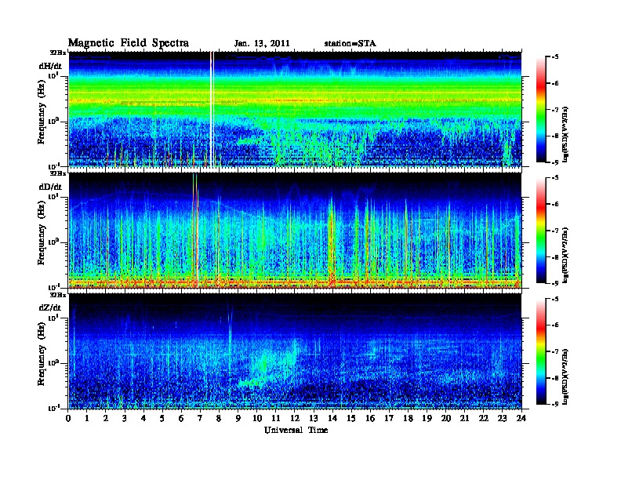Click hour tick label "17" on time axis

pyautogui.click(x=390, y=419)
